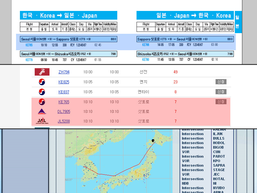Click the JAL logo beside JL5208
Image resolution: width=257 pixels, height=193 pixels.
[x=42, y=121]
